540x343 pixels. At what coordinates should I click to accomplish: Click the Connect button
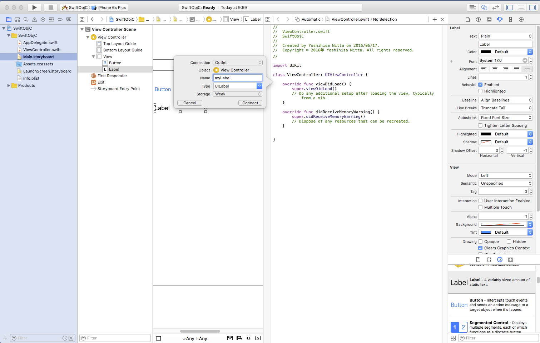click(250, 103)
